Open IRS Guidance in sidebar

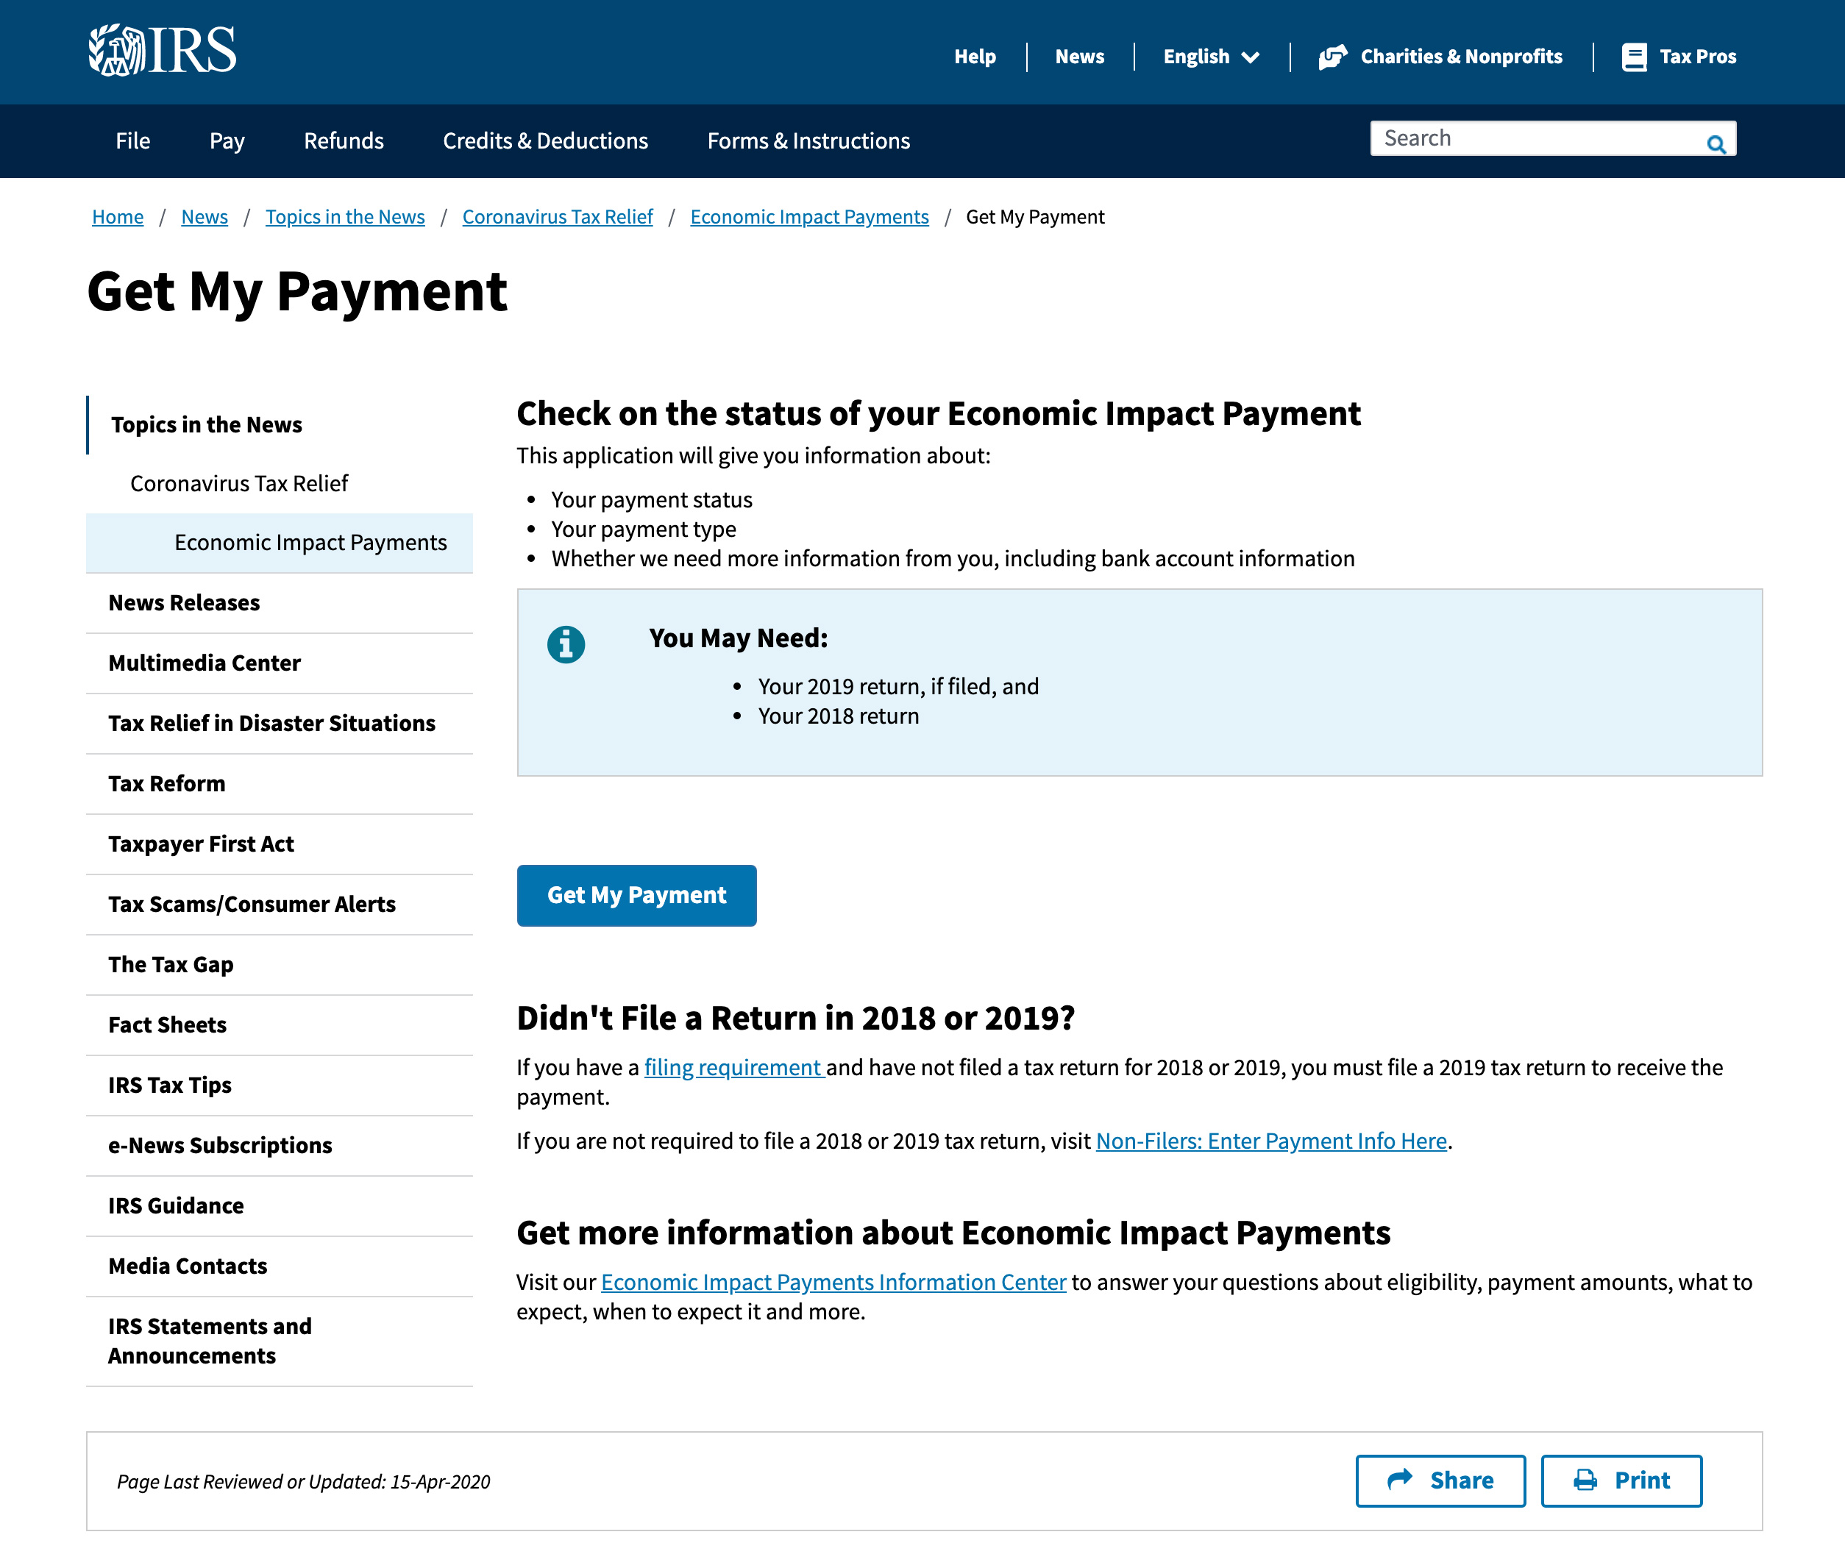point(280,1207)
